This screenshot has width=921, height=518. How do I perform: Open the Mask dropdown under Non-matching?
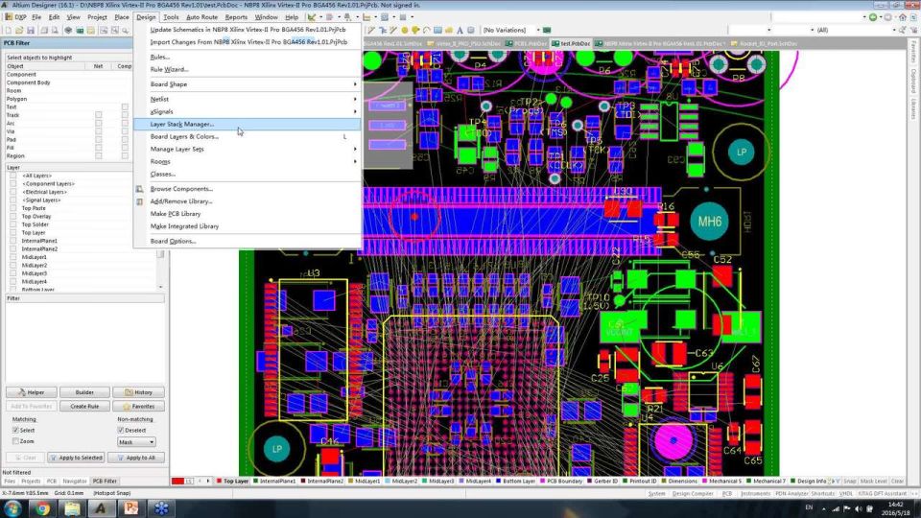pyautogui.click(x=136, y=441)
